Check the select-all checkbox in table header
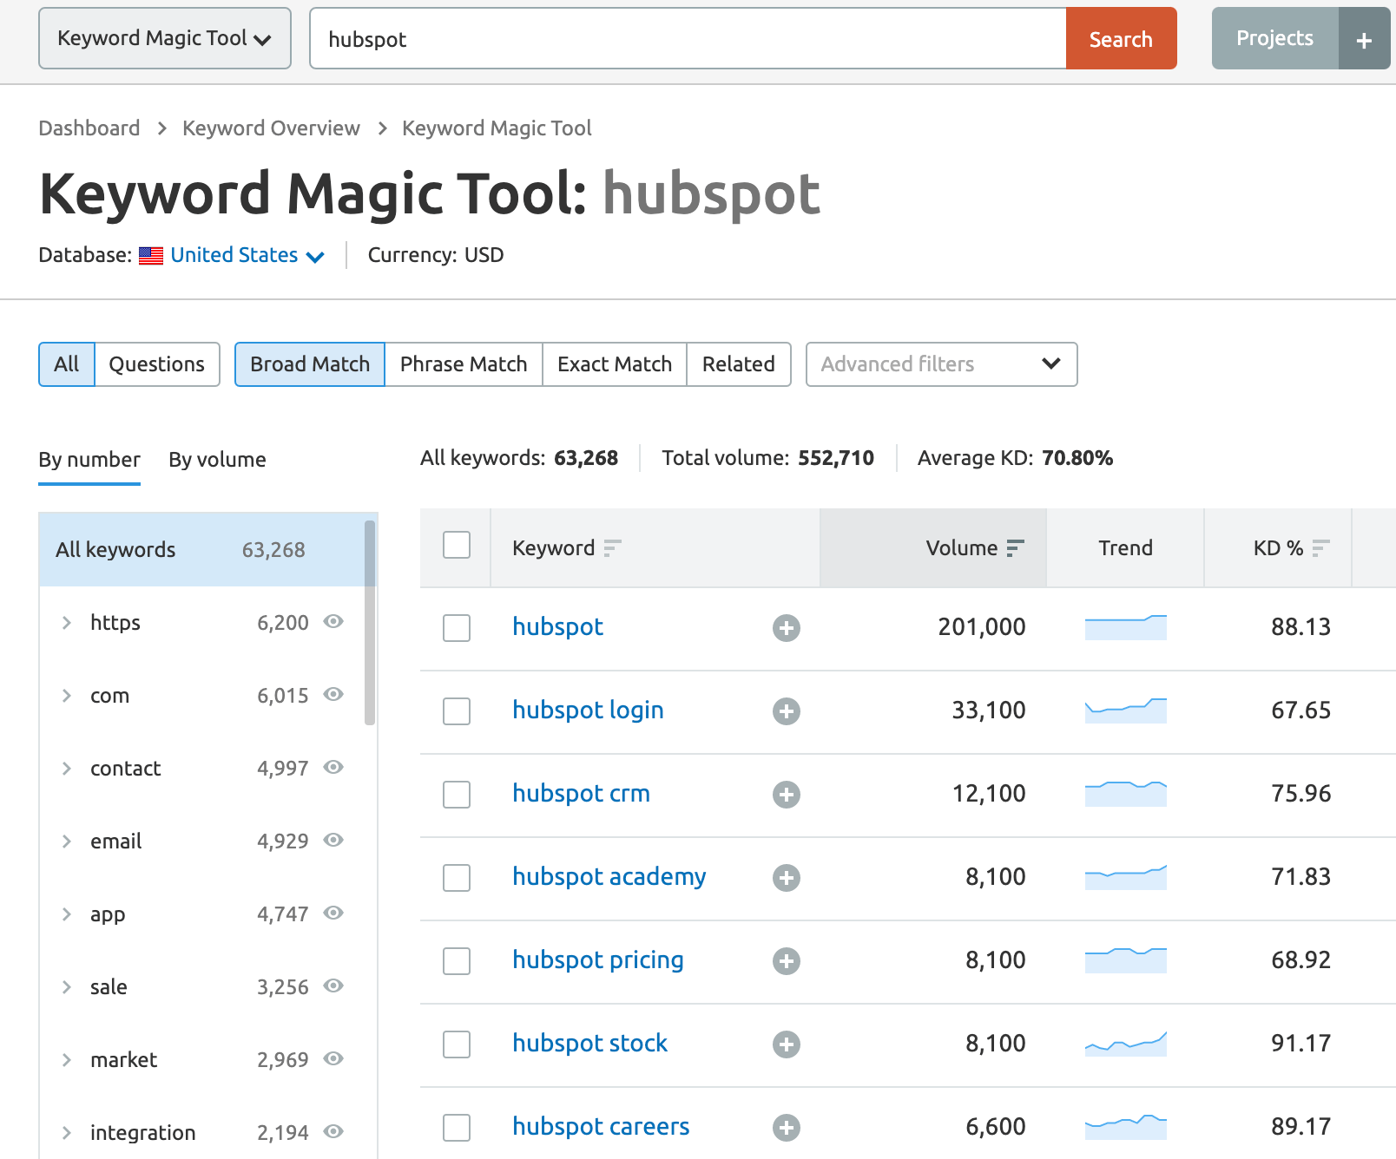The height and width of the screenshot is (1159, 1396). (x=457, y=545)
